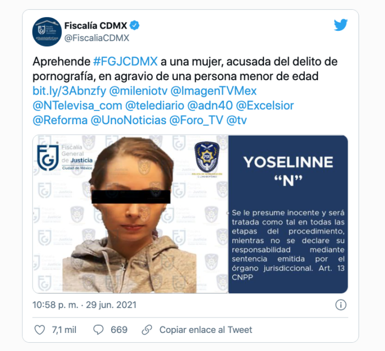Screen dimensions: 385x351
Task: Open replies via speech bubble icon
Action: coord(98,330)
